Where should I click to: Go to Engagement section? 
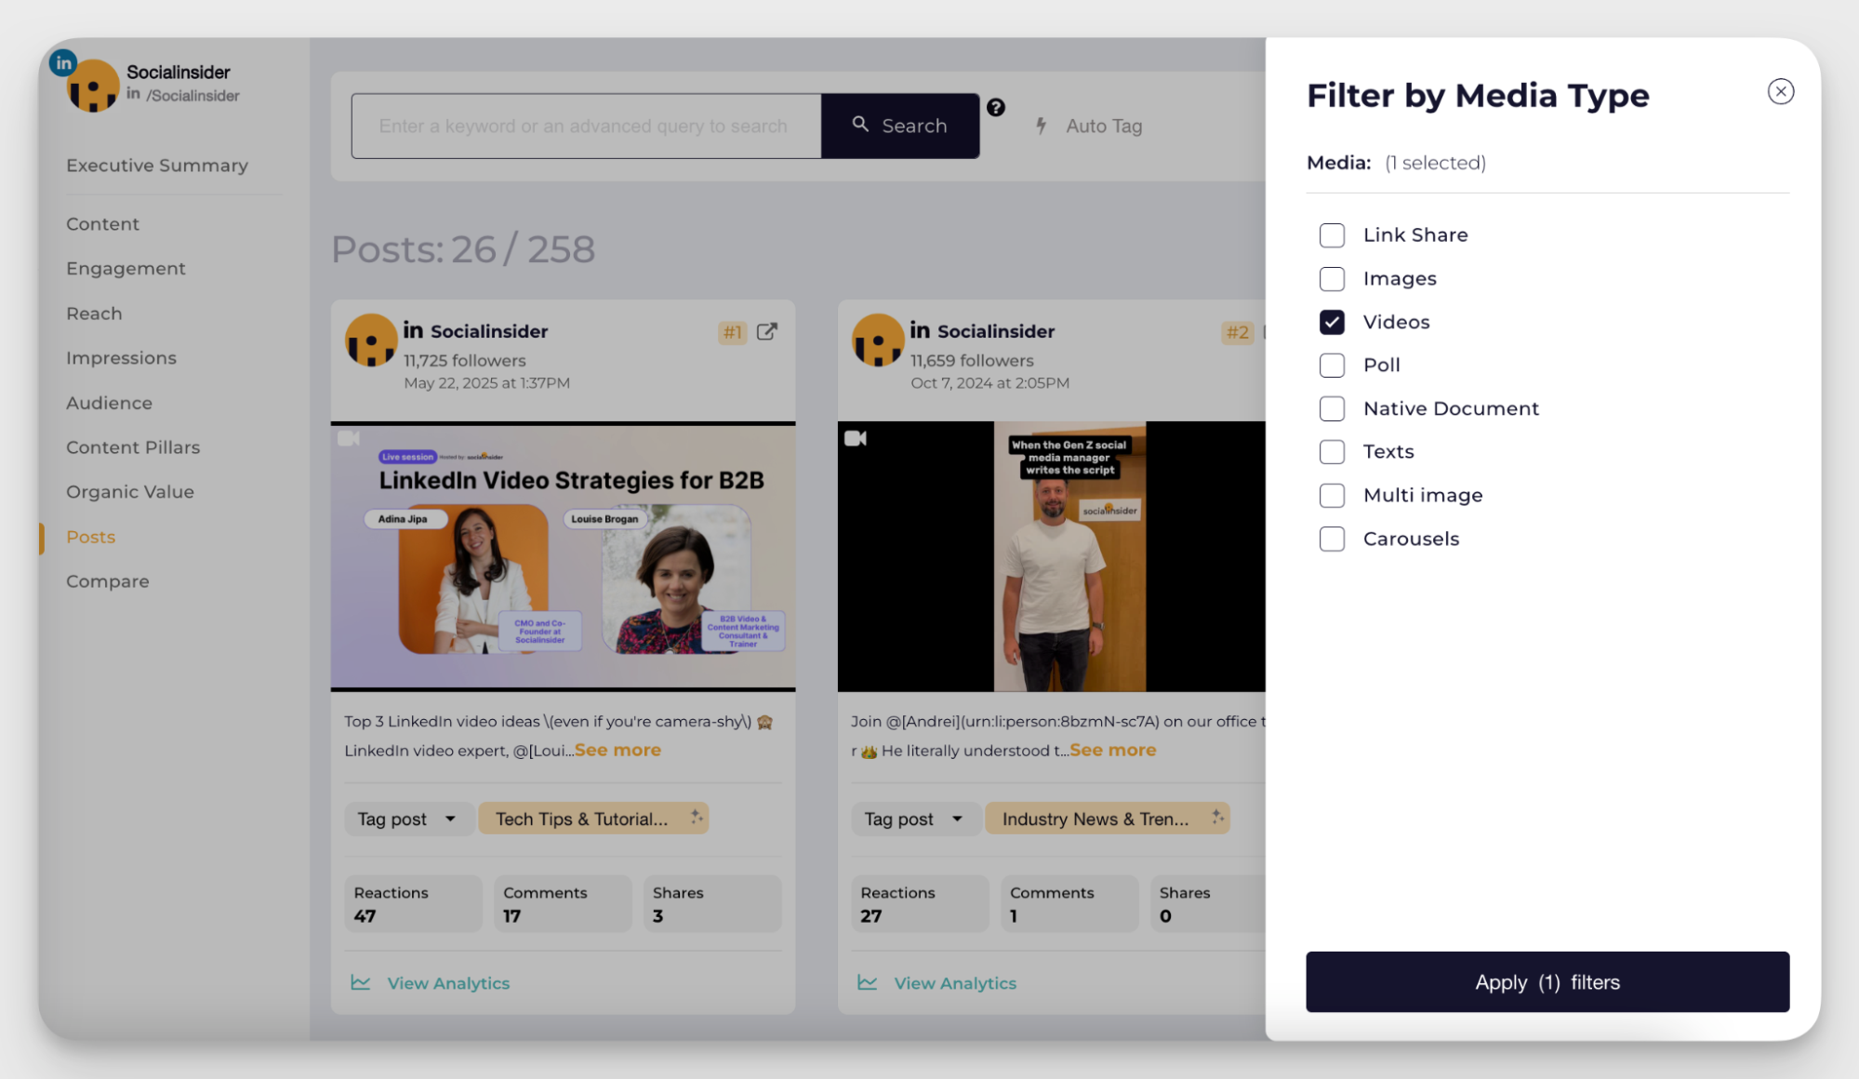[126, 269]
